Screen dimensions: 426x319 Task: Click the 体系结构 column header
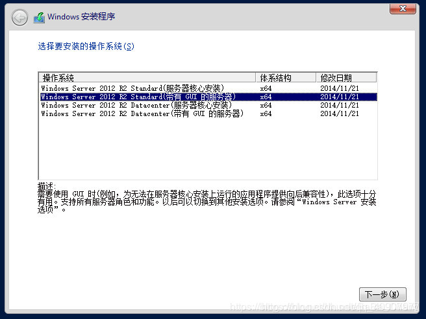click(x=286, y=78)
